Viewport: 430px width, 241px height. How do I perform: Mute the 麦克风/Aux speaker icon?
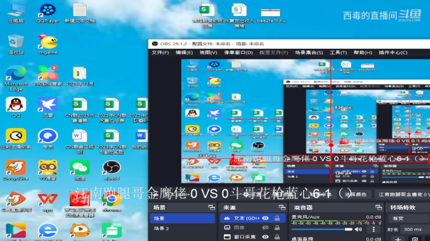(x=358, y=229)
